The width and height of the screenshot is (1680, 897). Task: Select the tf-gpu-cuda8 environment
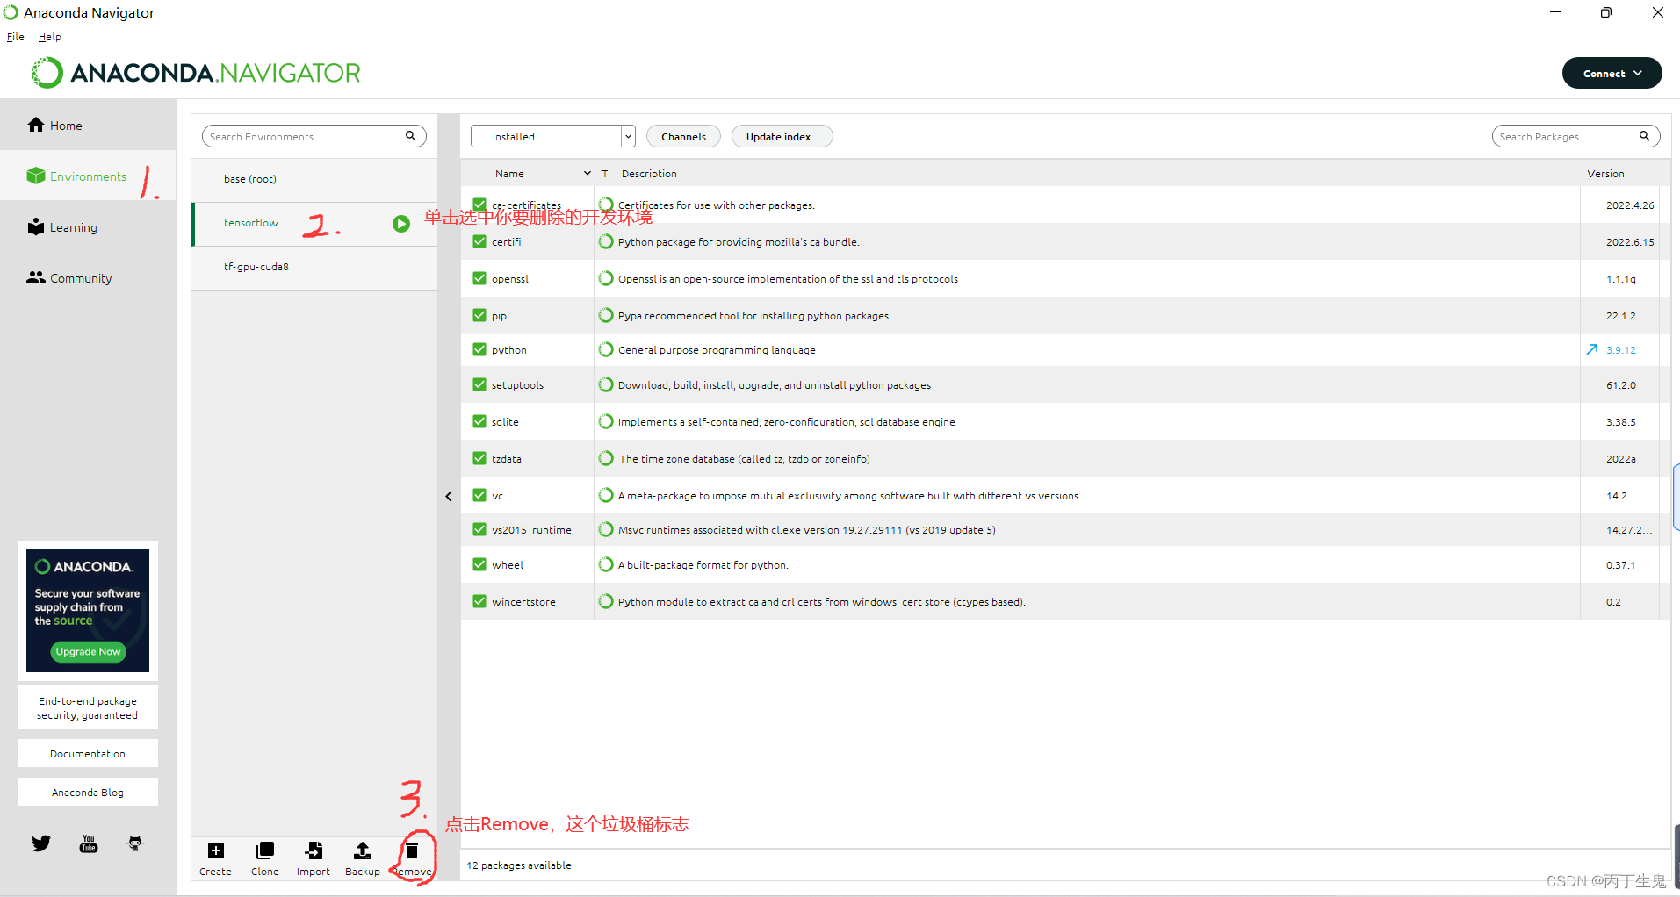pyautogui.click(x=314, y=267)
